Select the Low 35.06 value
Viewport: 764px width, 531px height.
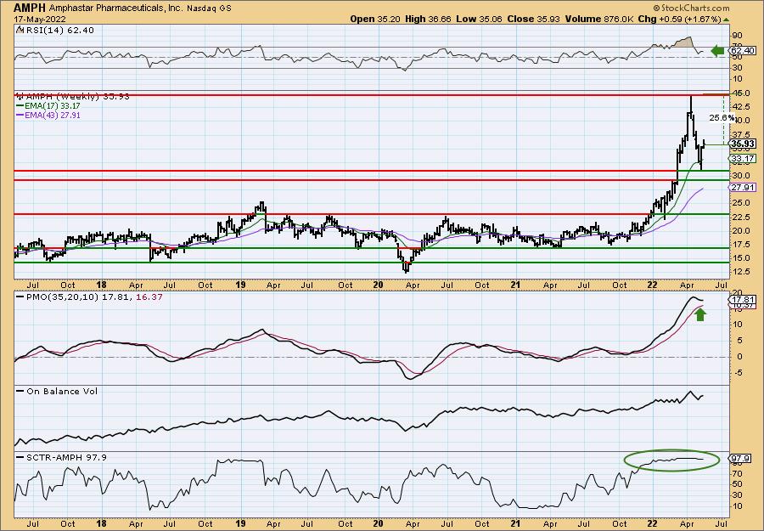(479, 19)
